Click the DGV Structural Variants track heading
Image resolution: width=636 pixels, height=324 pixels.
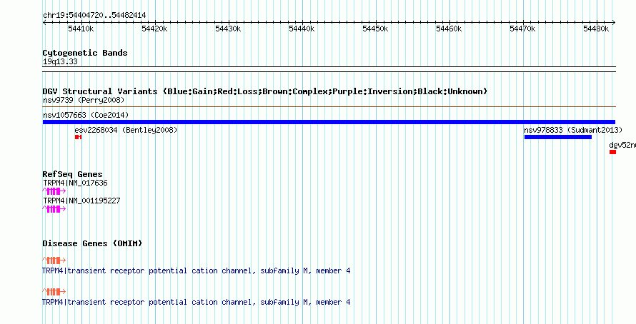265,91
